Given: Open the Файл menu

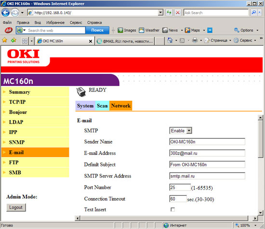Looking at the screenshot, I should tap(7, 23).
